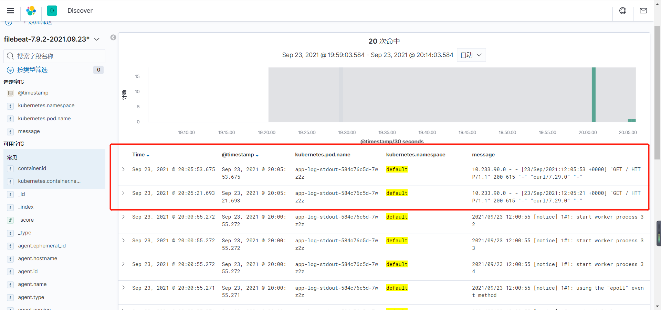The width and height of the screenshot is (661, 310).
Task: Click the date icon beside @timestamp field
Action: [x=10, y=93]
